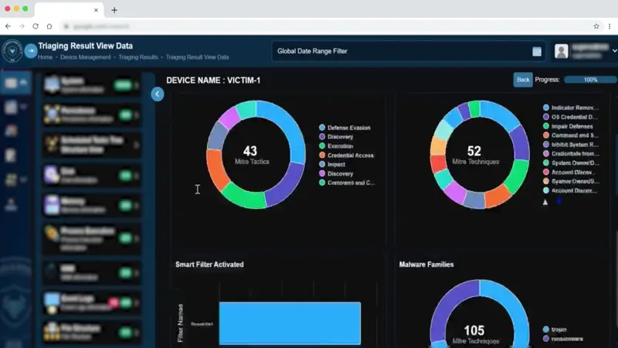The image size is (618, 348).
Task: Toggle Execution legend series
Action: (336, 146)
